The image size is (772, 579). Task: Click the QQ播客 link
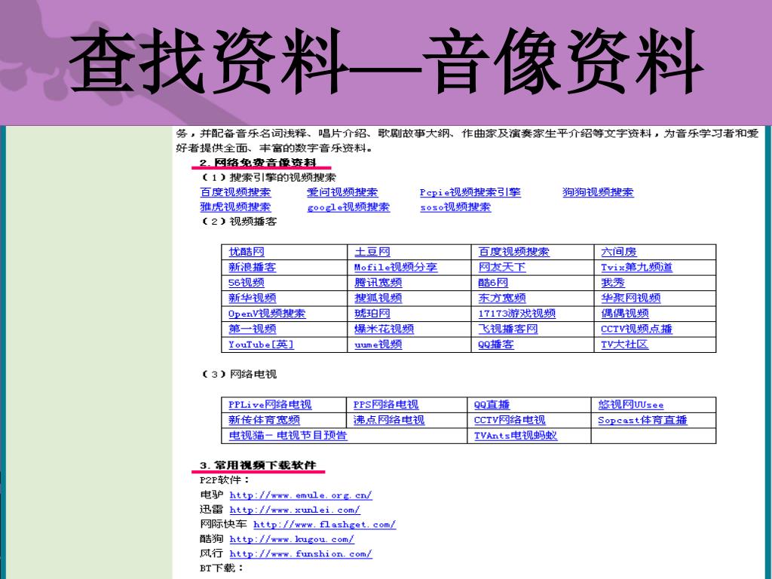tap(496, 345)
